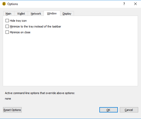Check the Minimize on close box

[x=7, y=32]
